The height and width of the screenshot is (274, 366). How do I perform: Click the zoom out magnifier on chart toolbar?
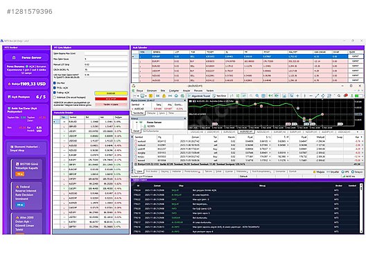(x=257, y=95)
